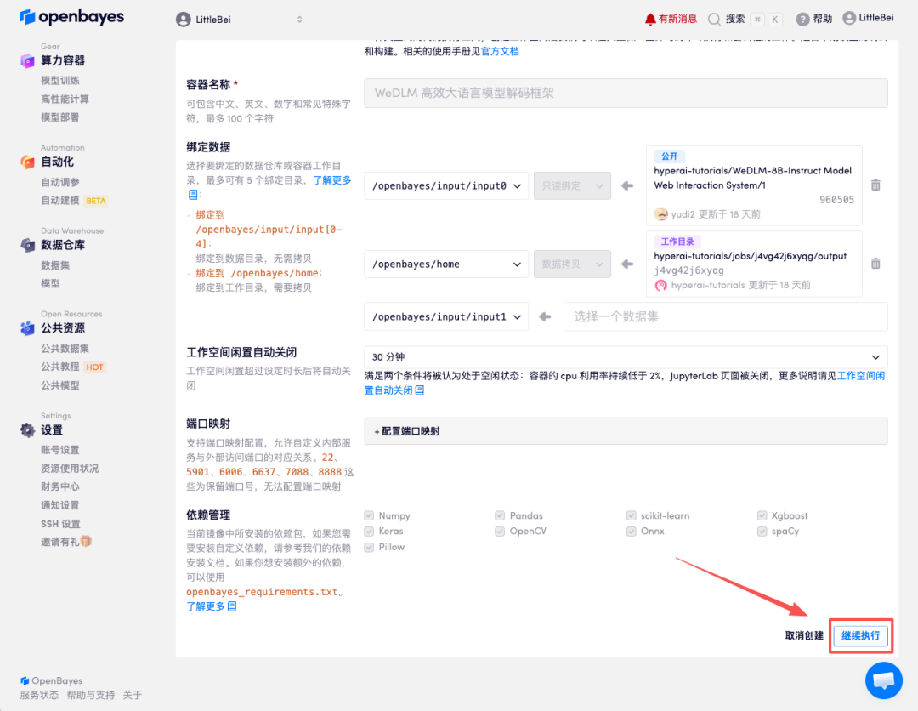Open 财务中心 in sidebar
The height and width of the screenshot is (711, 918).
pyautogui.click(x=60, y=486)
